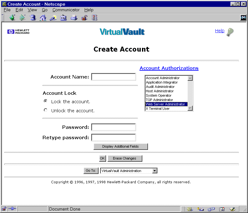
Task: Open the Help menu in menu bar
Action: pyautogui.click(x=89, y=10)
